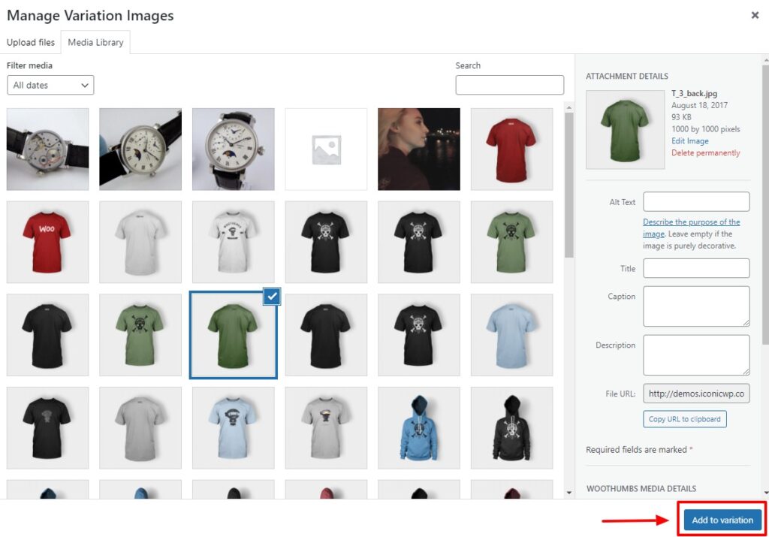
Task: Open the Edit Image link
Action: (x=689, y=140)
